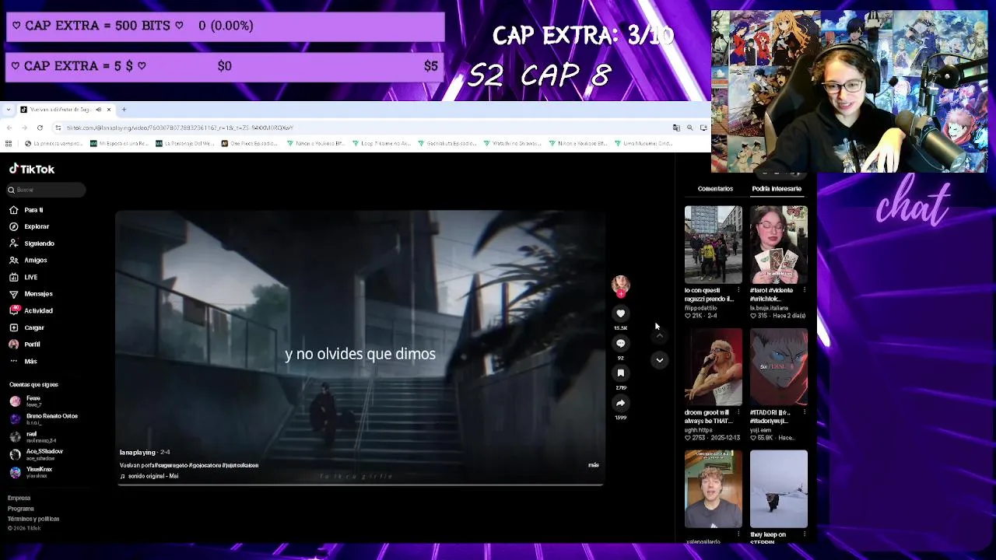996x560 pixels.
Task: Click the TikTok logo
Action: click(x=32, y=169)
